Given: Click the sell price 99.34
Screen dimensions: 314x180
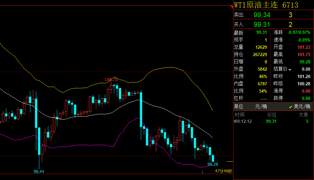Looking at the screenshot, I should click(x=262, y=15).
